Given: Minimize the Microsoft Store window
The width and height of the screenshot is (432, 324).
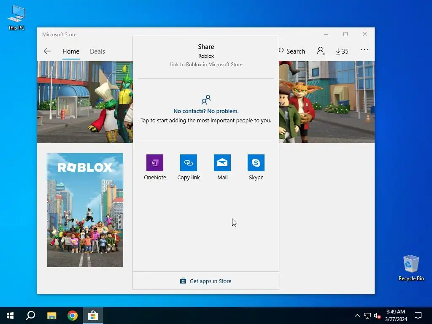Looking at the screenshot, I should 326,34.
